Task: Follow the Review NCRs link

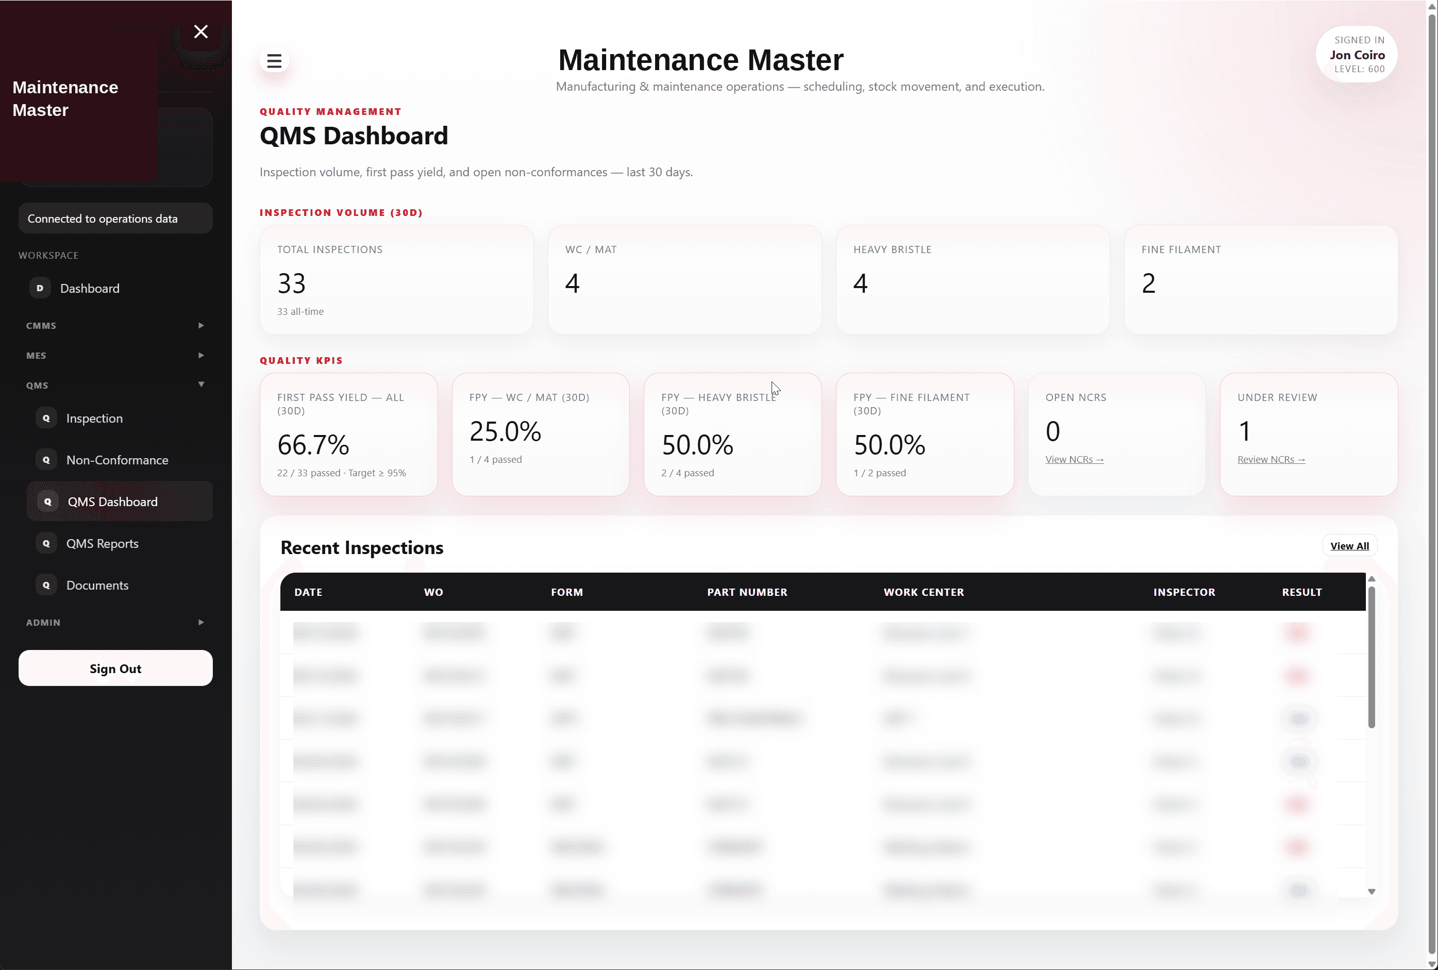Action: [1271, 459]
